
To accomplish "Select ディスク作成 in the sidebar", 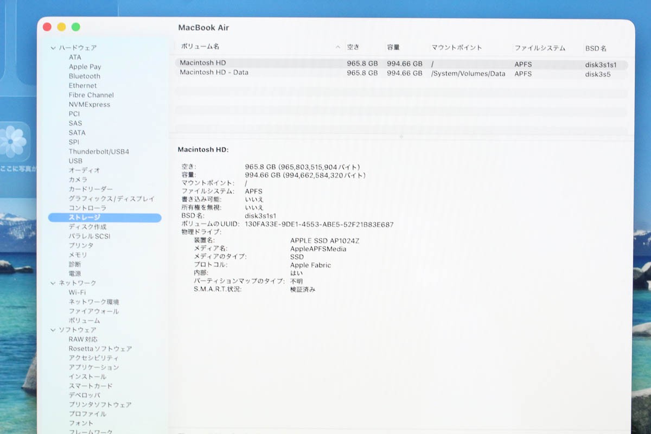I will (87, 227).
